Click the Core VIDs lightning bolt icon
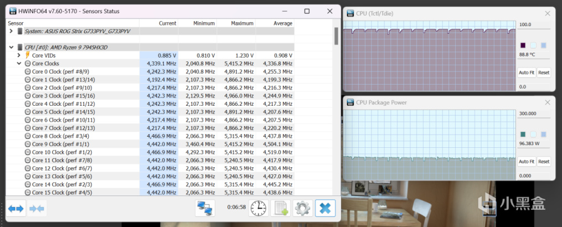Image resolution: width=562 pixels, height=227 pixels. pos(28,55)
